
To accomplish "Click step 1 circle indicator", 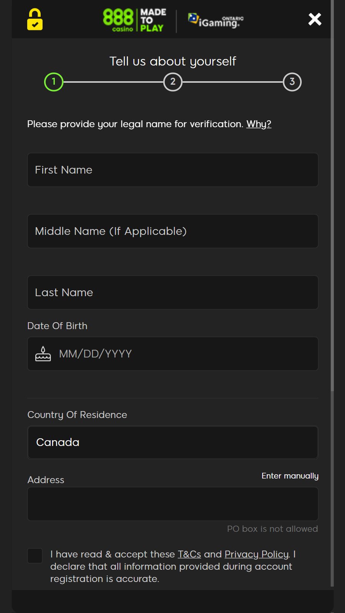I will click(54, 82).
